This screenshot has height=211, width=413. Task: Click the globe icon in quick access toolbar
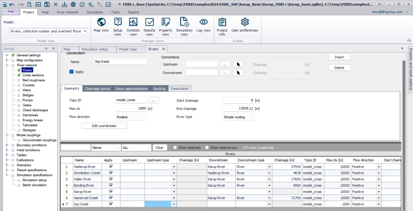[73, 4]
